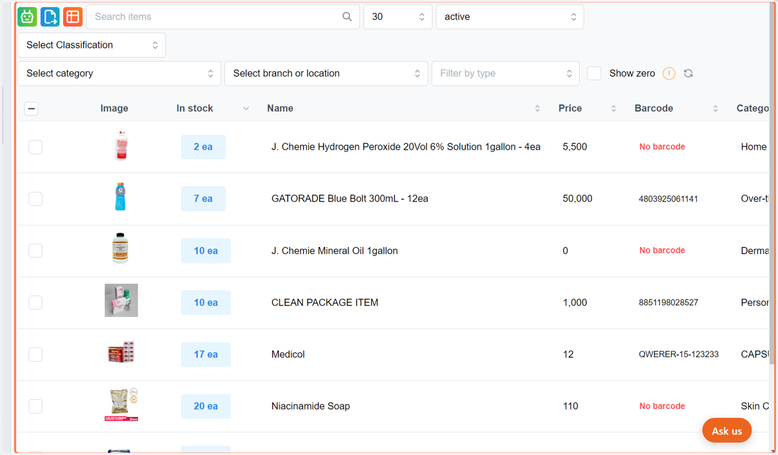Open the CLEAN PACKAGE ITEM thumbnail

coord(121,300)
